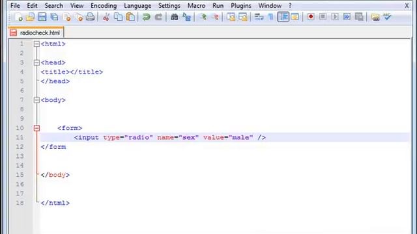Click the </form closing tag text
This screenshot has width=417, height=234.
pos(53,147)
